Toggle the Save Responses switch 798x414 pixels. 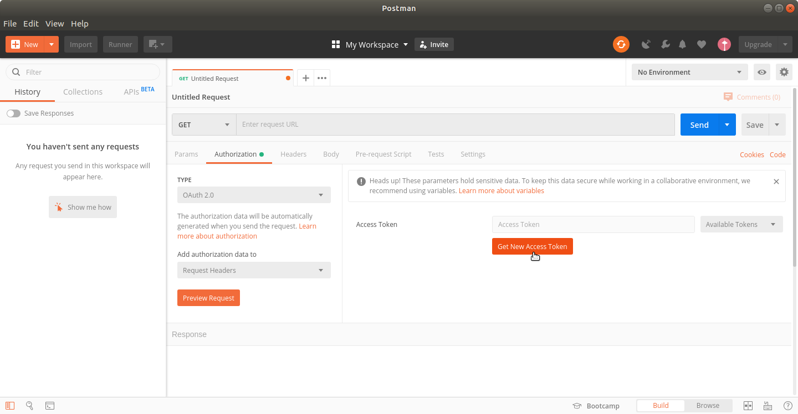[13, 113]
